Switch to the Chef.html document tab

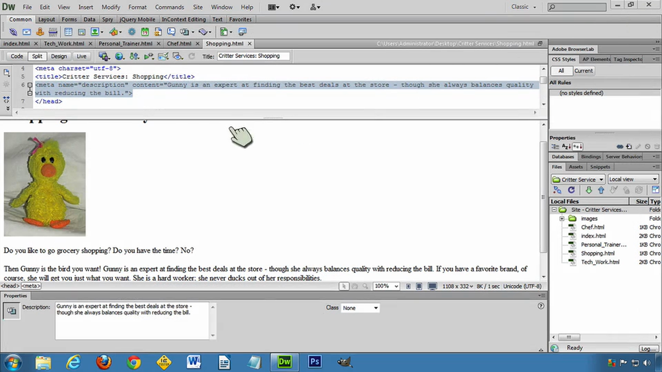[179, 44]
